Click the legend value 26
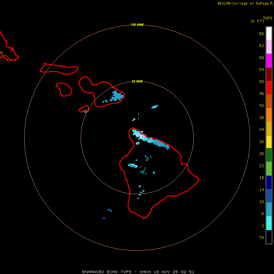This screenshot has height=274, width=274. [262, 154]
